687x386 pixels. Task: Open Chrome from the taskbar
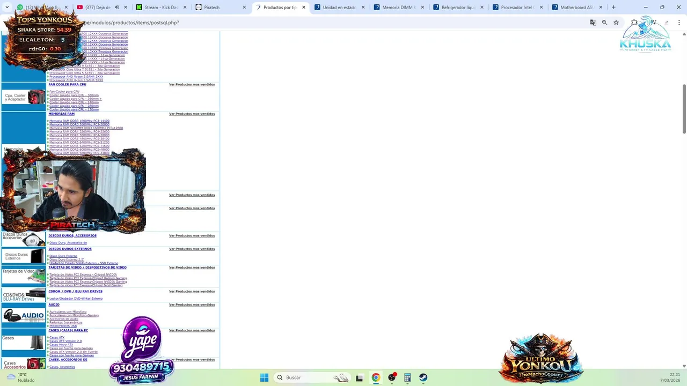pyautogui.click(x=376, y=377)
